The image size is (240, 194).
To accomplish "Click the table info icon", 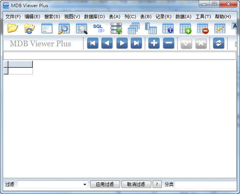I will click(168, 28).
